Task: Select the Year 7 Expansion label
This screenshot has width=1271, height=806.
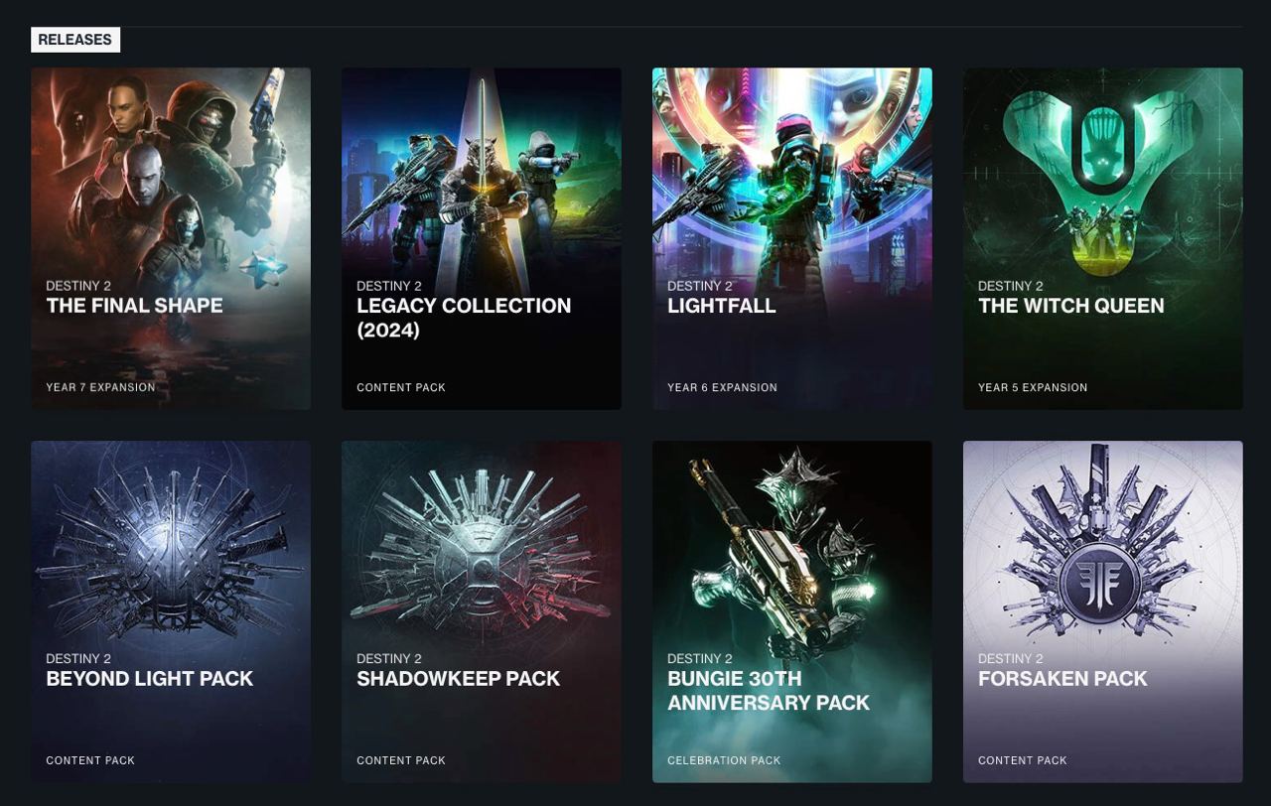Action: (x=100, y=387)
